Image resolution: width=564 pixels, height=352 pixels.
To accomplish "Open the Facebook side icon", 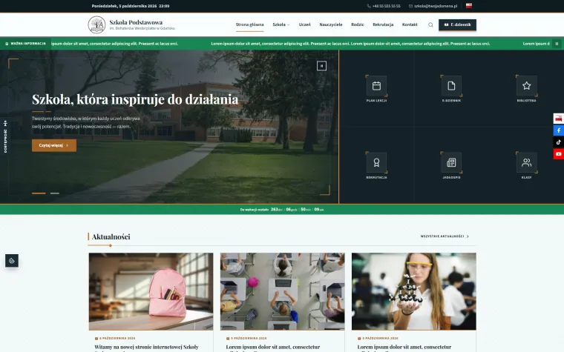I will (559, 130).
